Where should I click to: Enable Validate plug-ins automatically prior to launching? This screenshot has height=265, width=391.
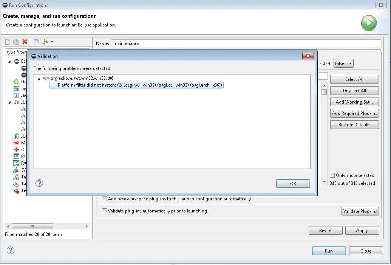pyautogui.click(x=105, y=211)
